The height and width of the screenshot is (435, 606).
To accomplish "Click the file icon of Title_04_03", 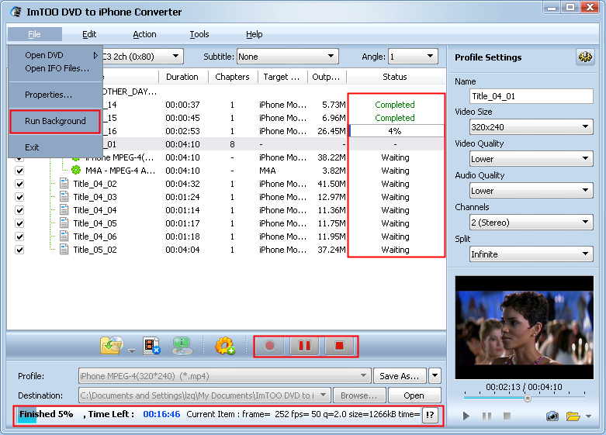I will 64,197.
